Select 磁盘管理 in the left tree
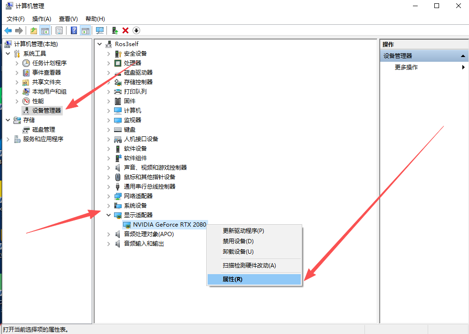 tap(43, 130)
